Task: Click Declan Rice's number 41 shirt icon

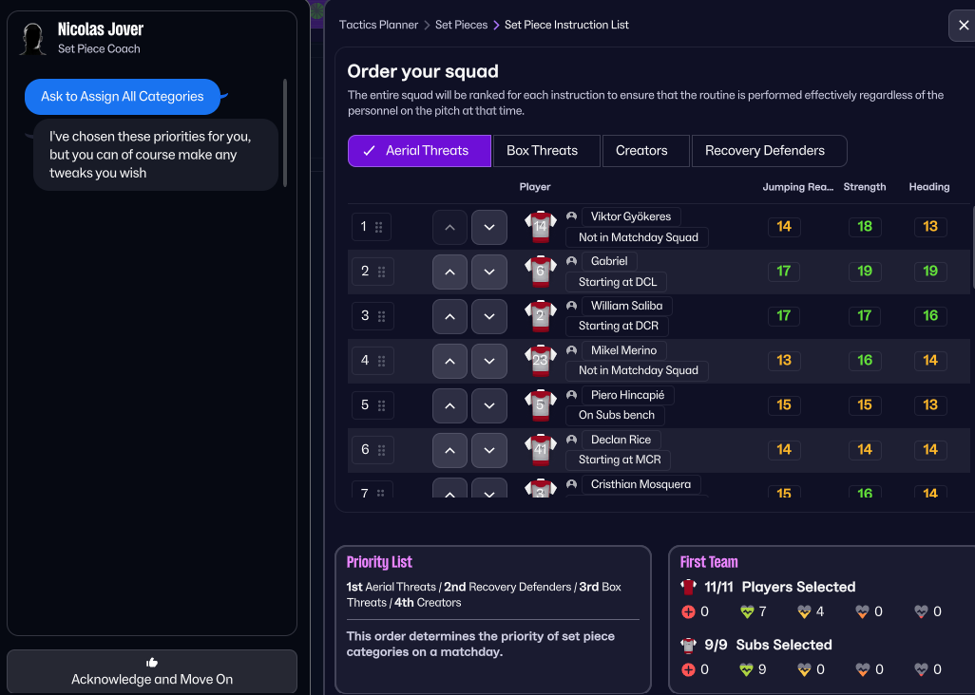Action: 541,450
